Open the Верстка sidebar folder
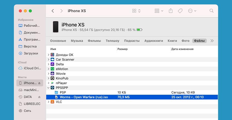This screenshot has width=232, height=120. [28, 46]
